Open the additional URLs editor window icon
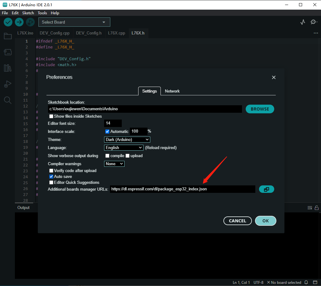The width and height of the screenshot is (321, 286). click(x=266, y=189)
